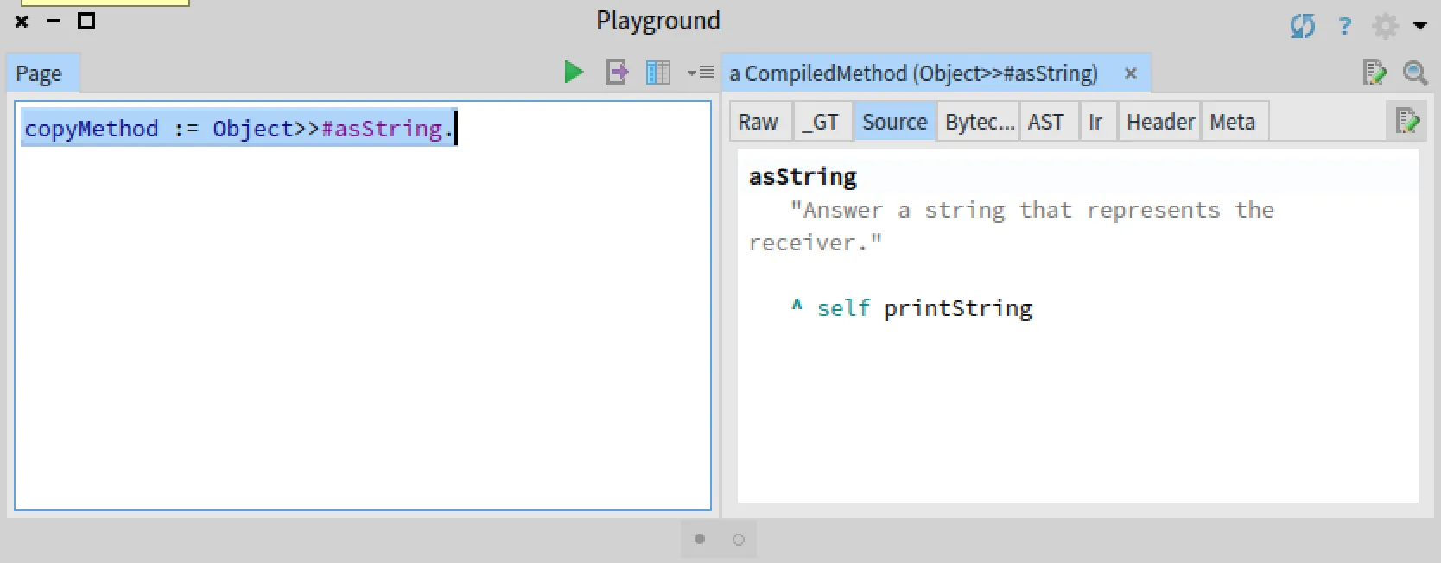The width and height of the screenshot is (1441, 563).
Task: Expand the window menu dropdown arrow
Action: 1420,26
